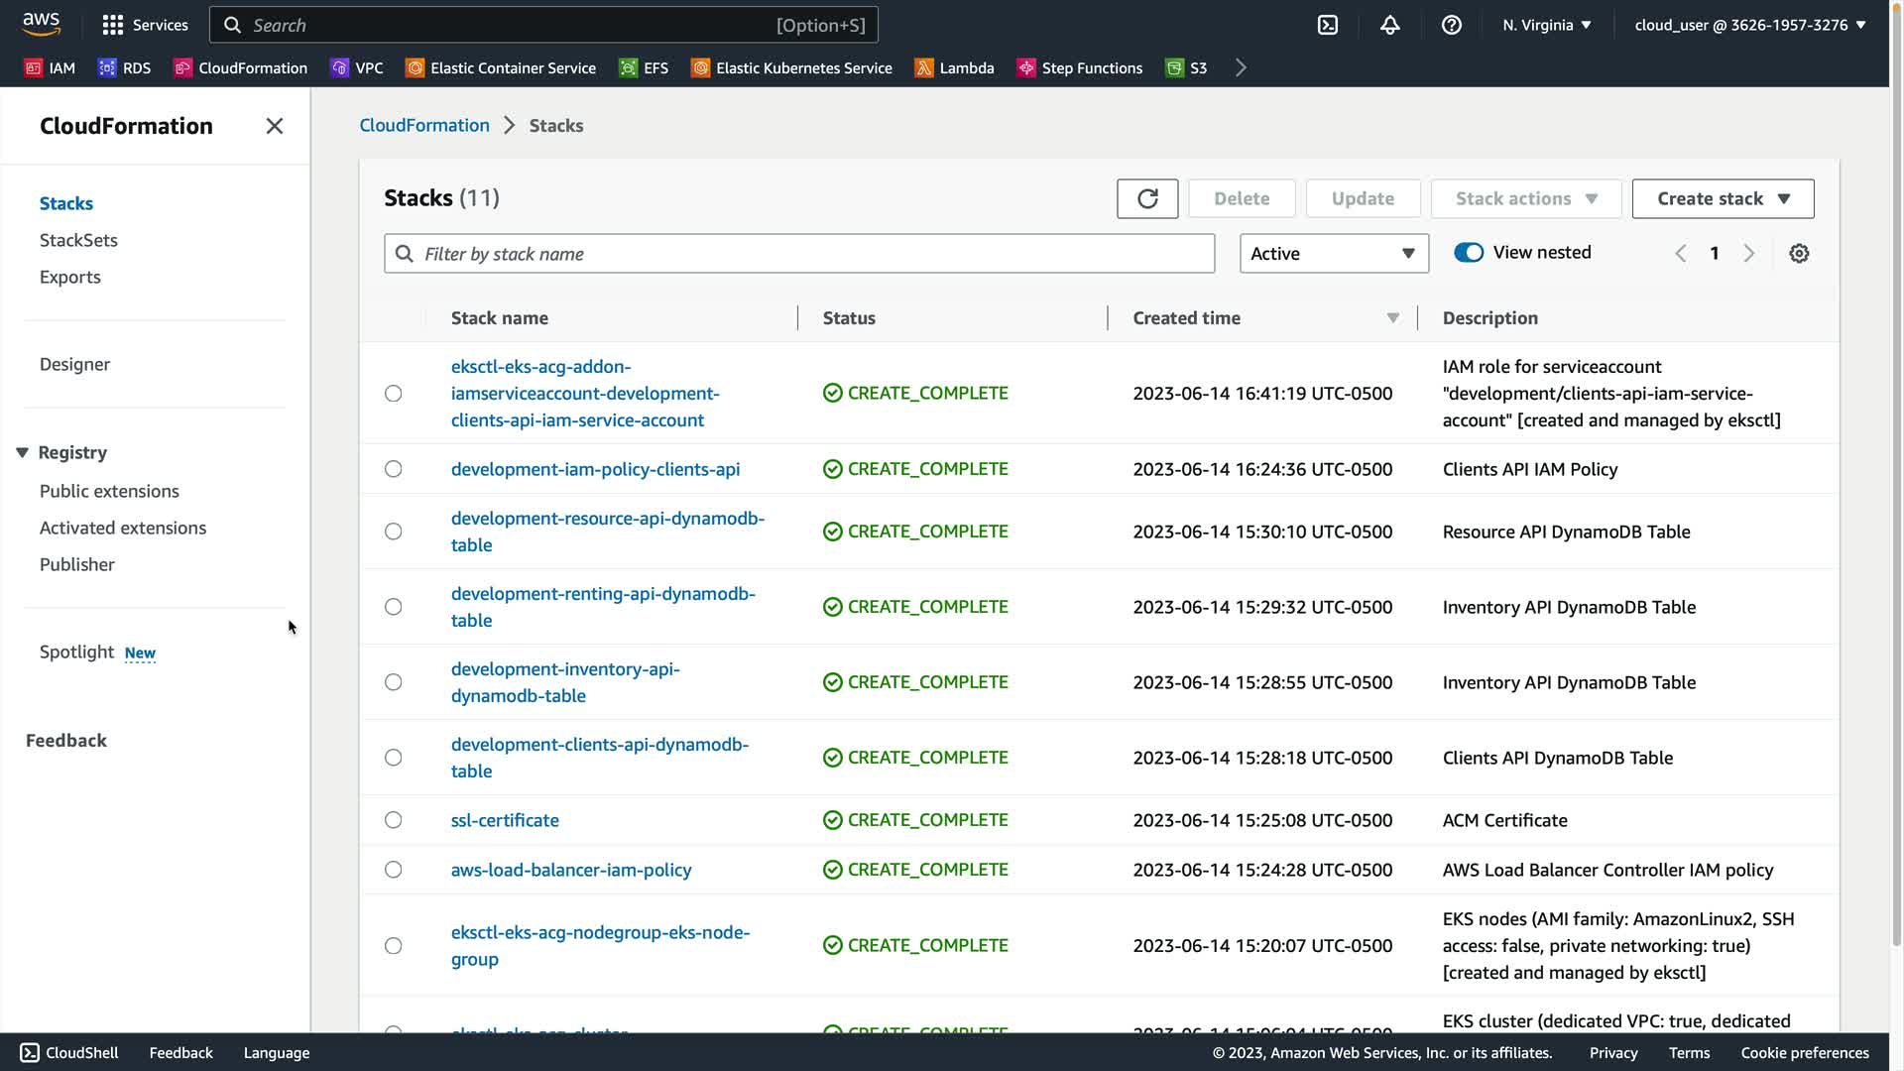The width and height of the screenshot is (1904, 1071).
Task: Open the S3 service shortcut
Action: pyautogui.click(x=1186, y=67)
